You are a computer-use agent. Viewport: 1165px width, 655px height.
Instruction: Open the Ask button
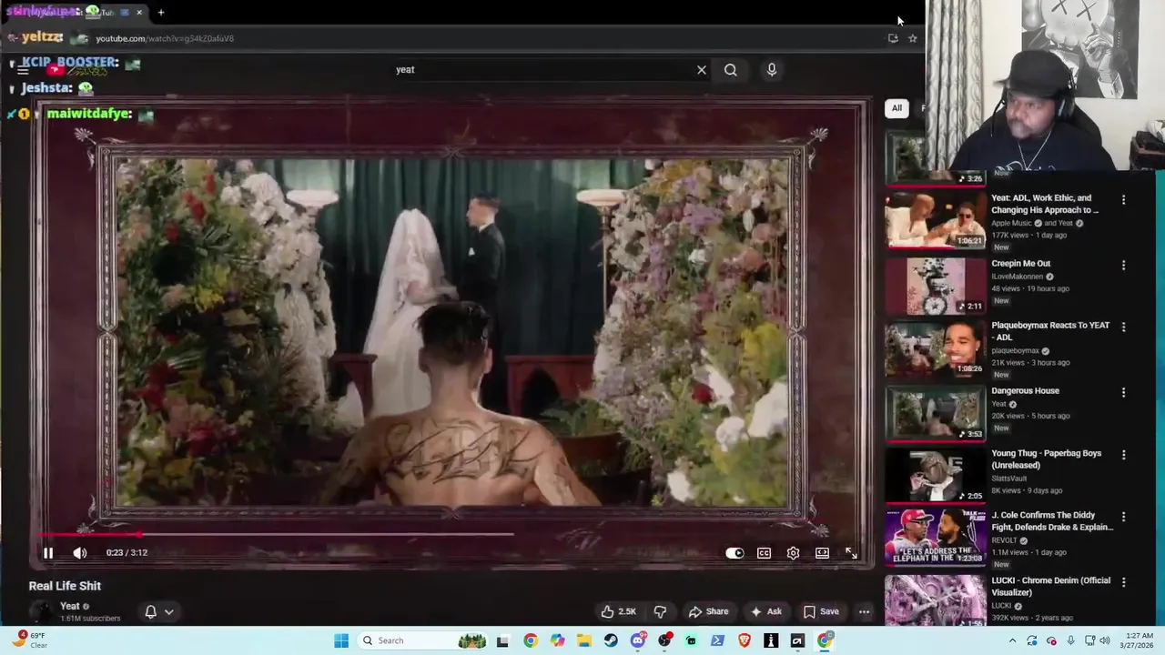coord(765,611)
